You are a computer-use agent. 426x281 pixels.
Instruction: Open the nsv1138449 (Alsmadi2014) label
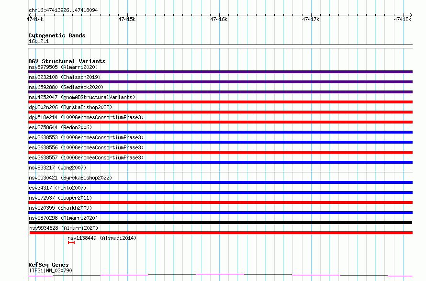tap(102, 238)
